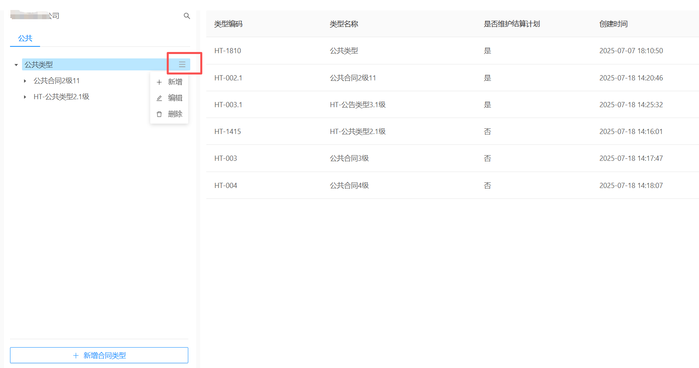The height and width of the screenshot is (368, 699).
Task: Select 公共合同2级11 tree item
Action: click(x=56, y=81)
